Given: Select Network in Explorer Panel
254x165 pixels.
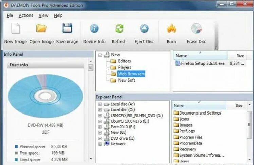Looking at the screenshot, I should point(118,144).
